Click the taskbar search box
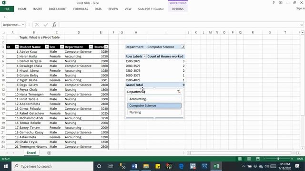Image resolution: width=305 pixels, height=171 pixels. (x=52, y=166)
